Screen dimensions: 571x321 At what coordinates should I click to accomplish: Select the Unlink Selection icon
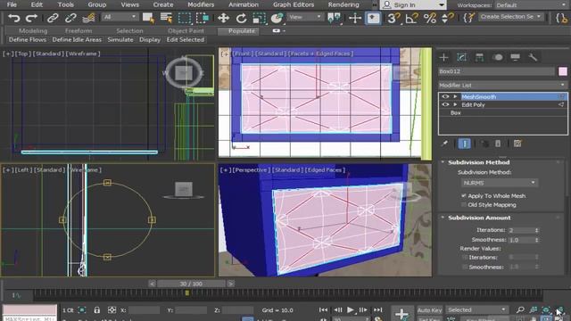tap(70, 18)
